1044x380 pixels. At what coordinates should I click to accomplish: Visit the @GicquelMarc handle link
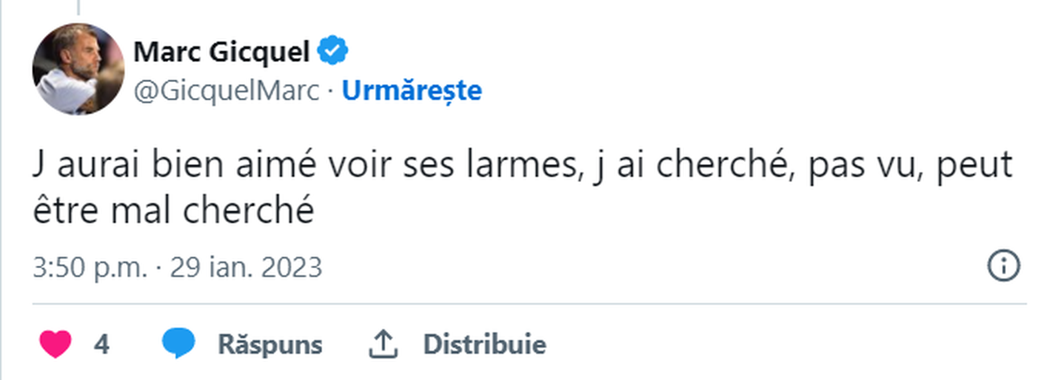[x=226, y=90]
